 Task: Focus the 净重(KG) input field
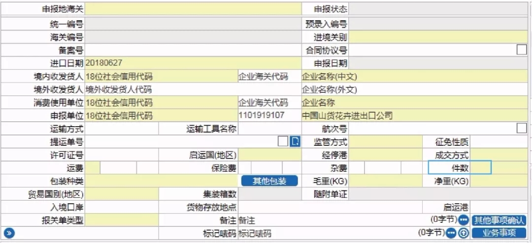coord(499,181)
